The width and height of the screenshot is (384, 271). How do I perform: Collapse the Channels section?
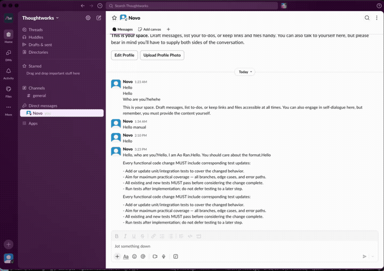[x=36, y=88]
